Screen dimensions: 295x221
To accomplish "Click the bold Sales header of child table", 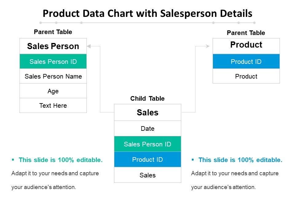I will 147,113.
